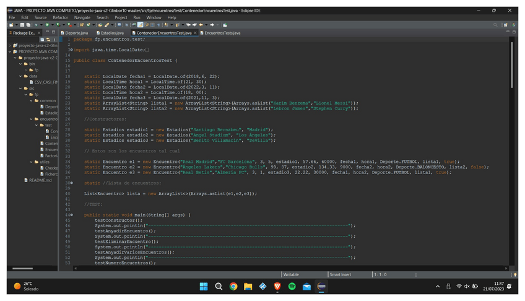
Task: Click the Open Perspective icon
Action: tap(505, 25)
